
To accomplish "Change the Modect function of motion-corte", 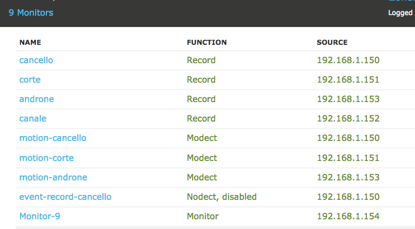I will (202, 158).
